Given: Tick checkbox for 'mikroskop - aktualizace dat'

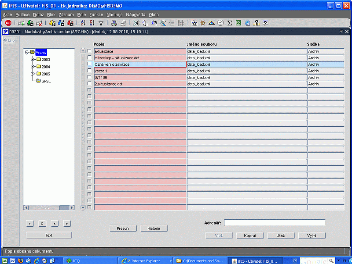Looking at the screenshot, I should (90, 57).
